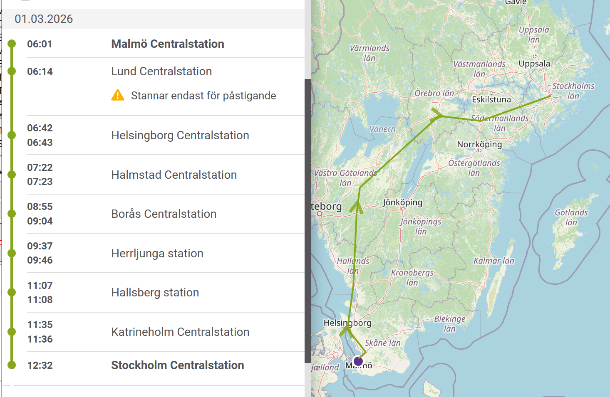
Task: Select the Lund Centralstation stop
Action: pos(161,72)
